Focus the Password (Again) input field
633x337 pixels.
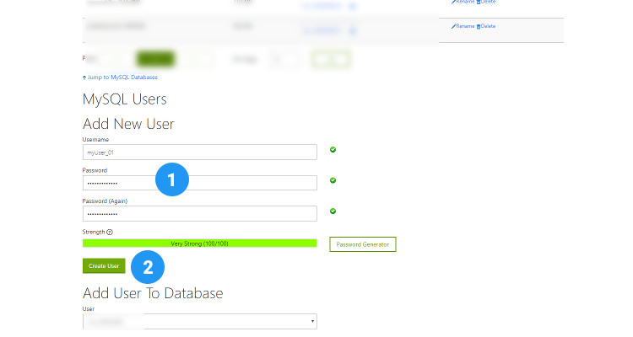tap(200, 214)
